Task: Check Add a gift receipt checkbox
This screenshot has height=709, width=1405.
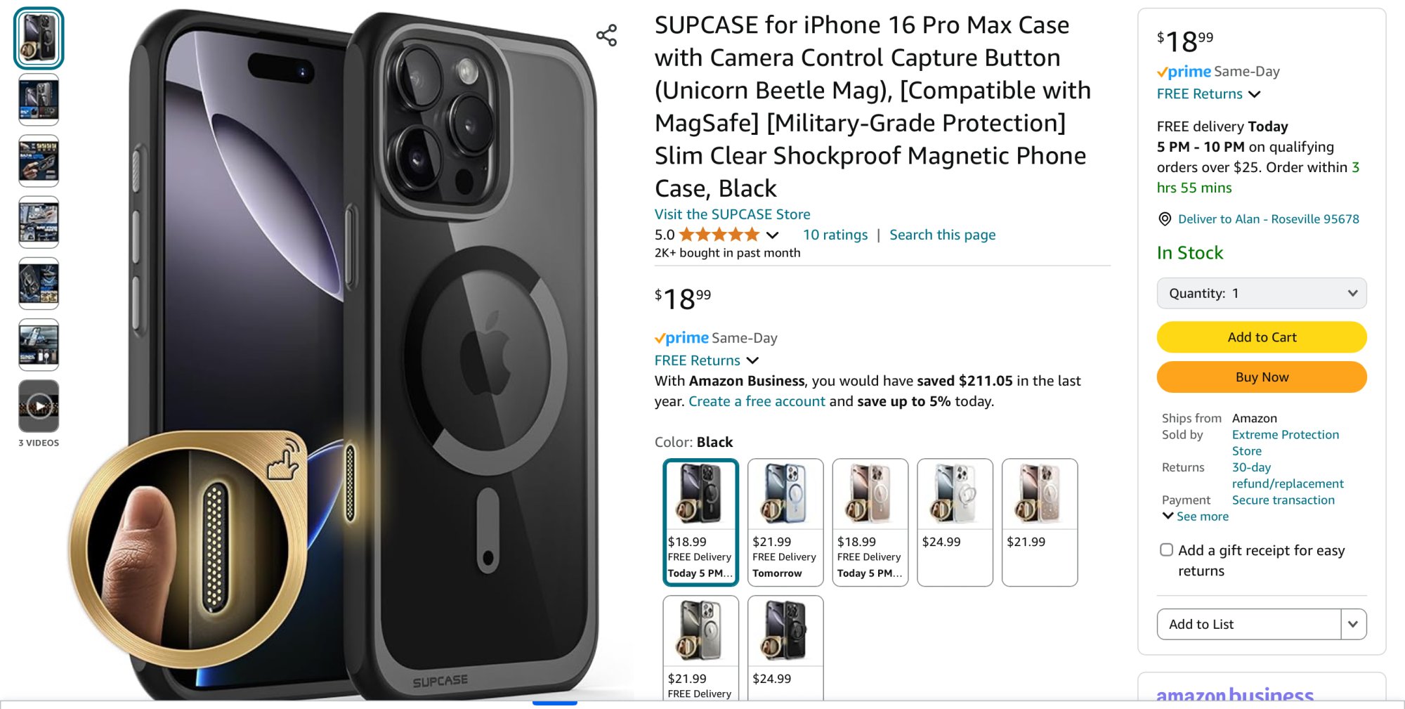Action: point(1166,550)
